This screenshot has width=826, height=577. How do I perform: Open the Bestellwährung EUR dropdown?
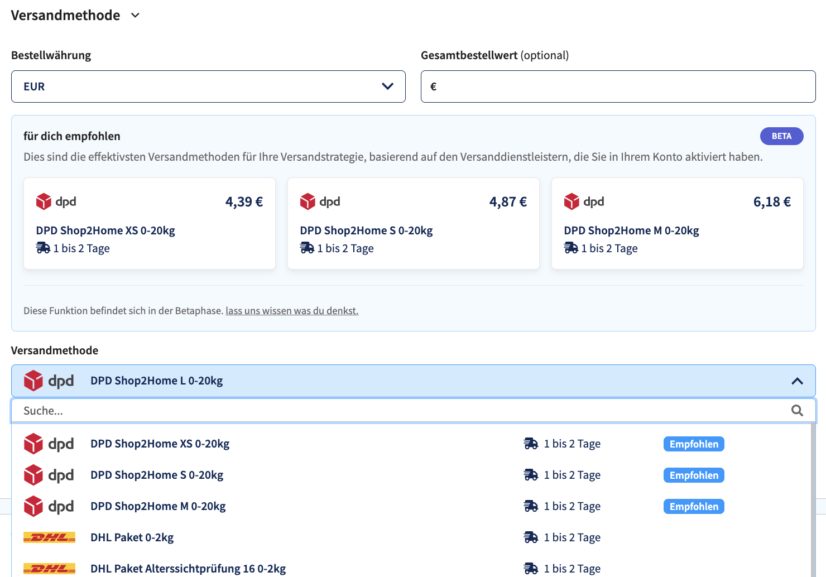208,86
